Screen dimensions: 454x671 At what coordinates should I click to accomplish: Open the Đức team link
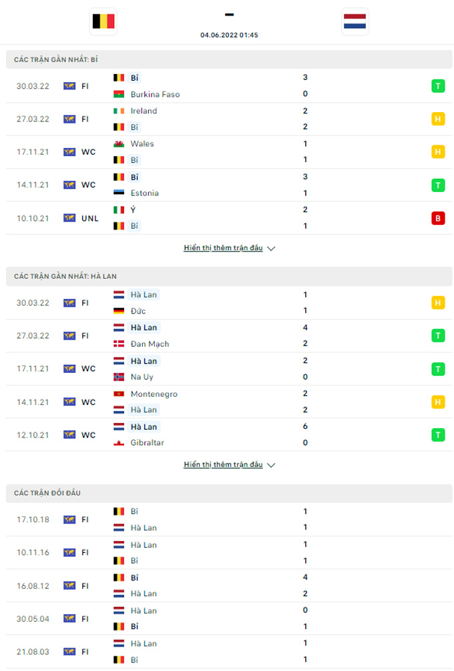tap(138, 311)
